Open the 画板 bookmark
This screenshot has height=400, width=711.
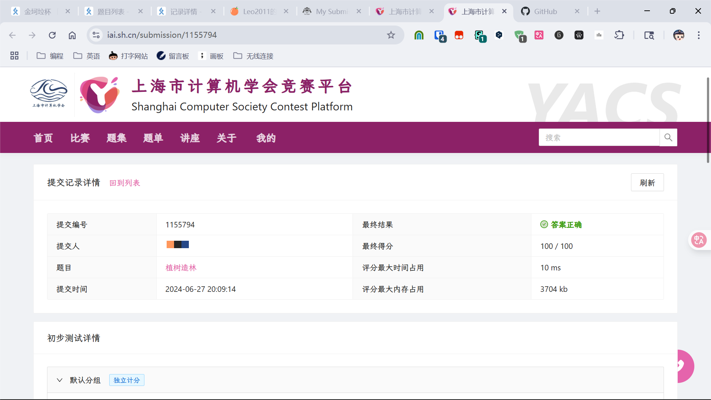[x=211, y=56]
